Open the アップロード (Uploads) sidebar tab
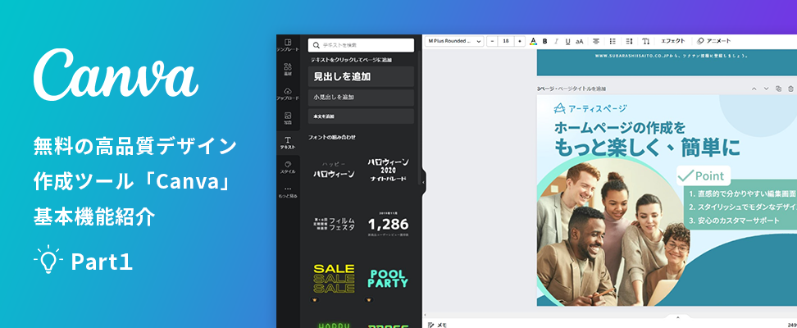 click(288, 93)
